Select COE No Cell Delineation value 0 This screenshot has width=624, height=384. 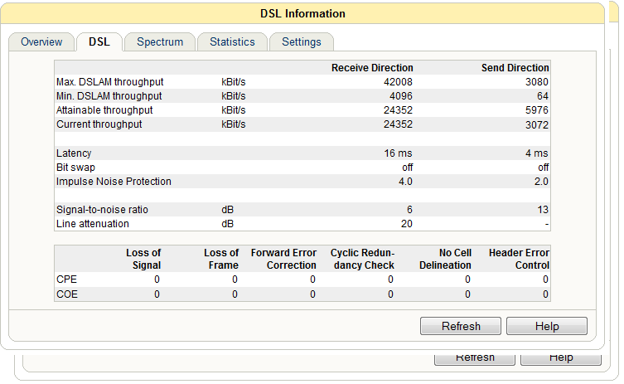(x=467, y=294)
